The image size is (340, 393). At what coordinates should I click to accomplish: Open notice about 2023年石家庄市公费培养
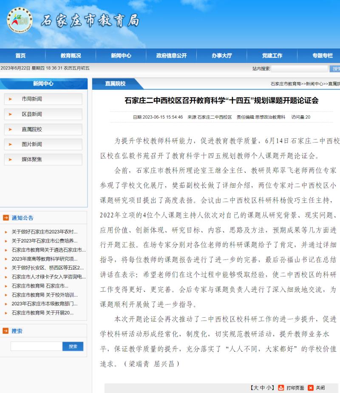(45, 241)
